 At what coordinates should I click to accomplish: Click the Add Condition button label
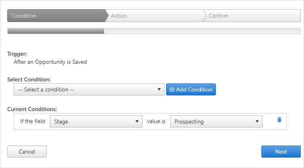[x=194, y=89]
